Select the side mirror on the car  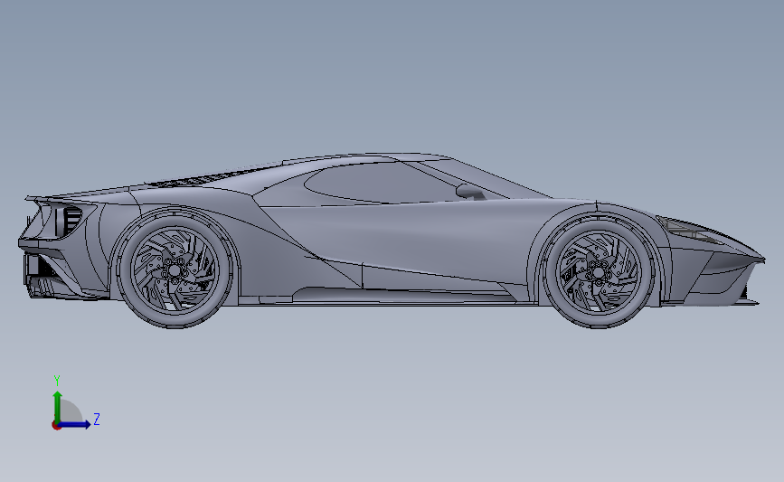(x=469, y=192)
